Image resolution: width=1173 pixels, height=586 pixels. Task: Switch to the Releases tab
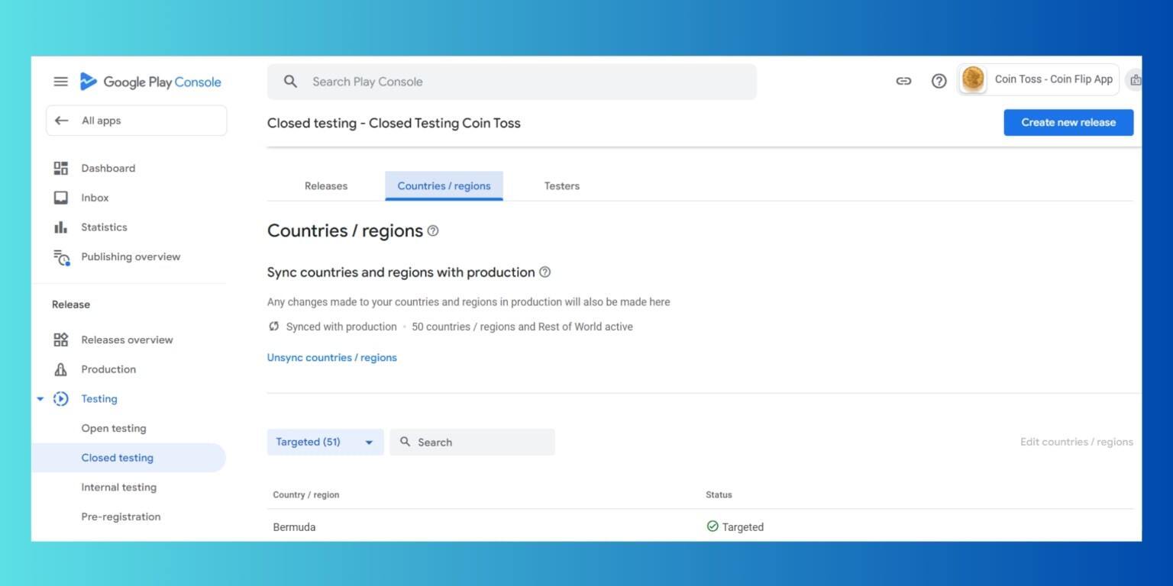pyautogui.click(x=326, y=186)
